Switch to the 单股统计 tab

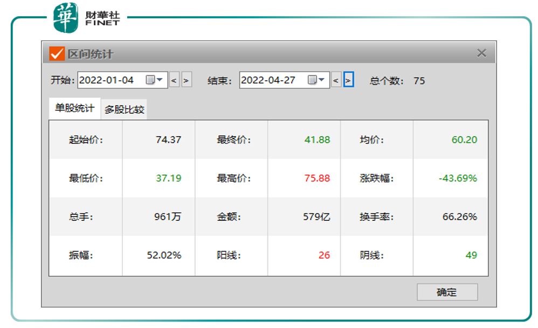74,108
